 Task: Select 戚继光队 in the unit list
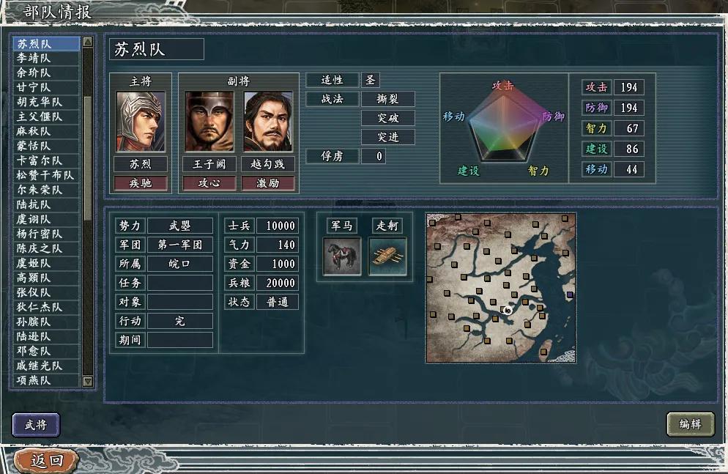point(46,366)
